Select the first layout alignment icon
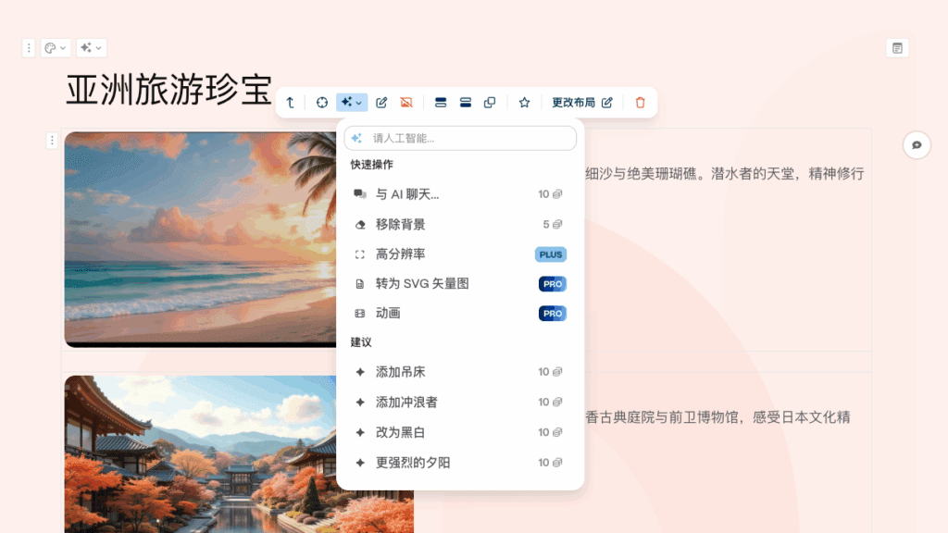This screenshot has width=948, height=533. [441, 103]
